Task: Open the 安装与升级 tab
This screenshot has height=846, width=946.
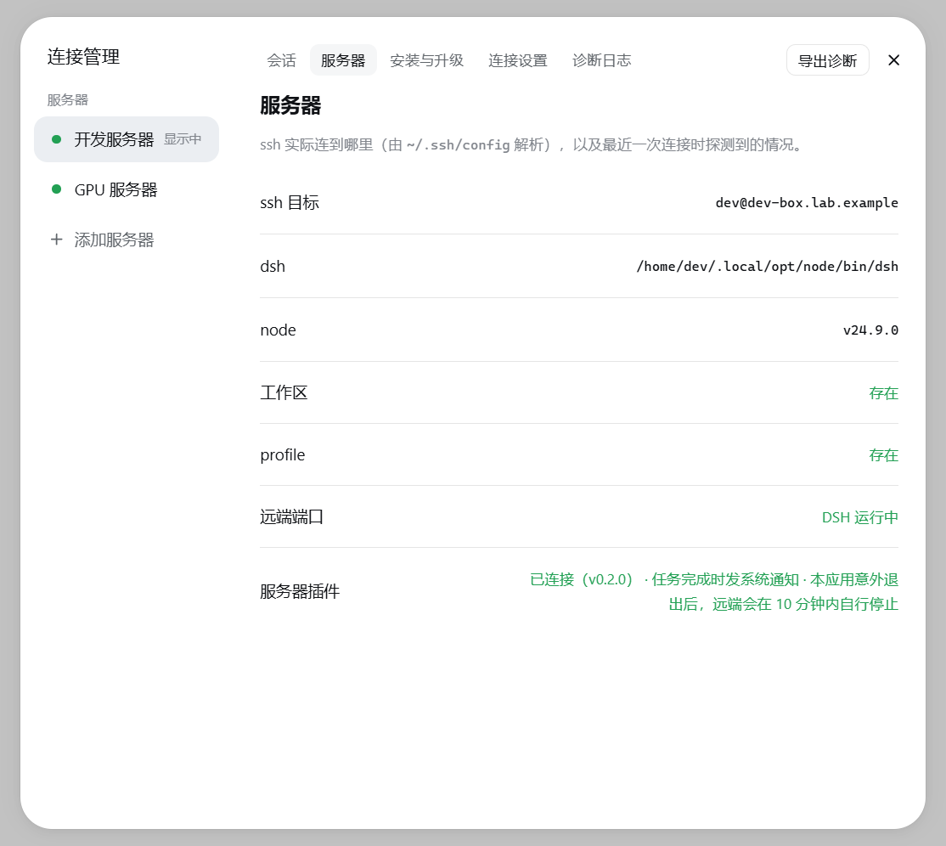Action: tap(426, 60)
